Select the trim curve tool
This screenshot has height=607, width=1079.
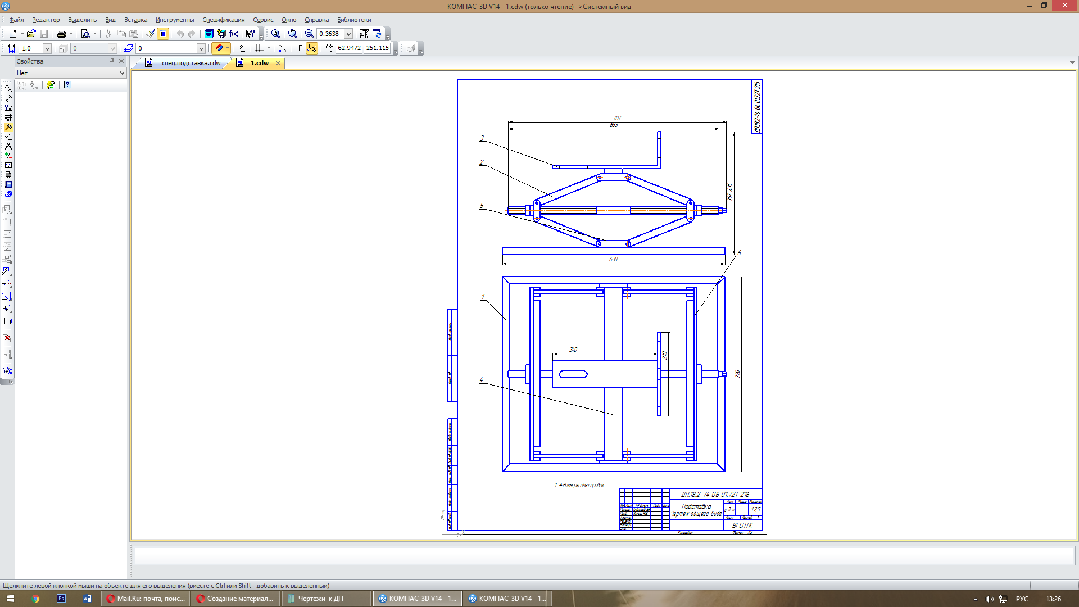[x=7, y=284]
